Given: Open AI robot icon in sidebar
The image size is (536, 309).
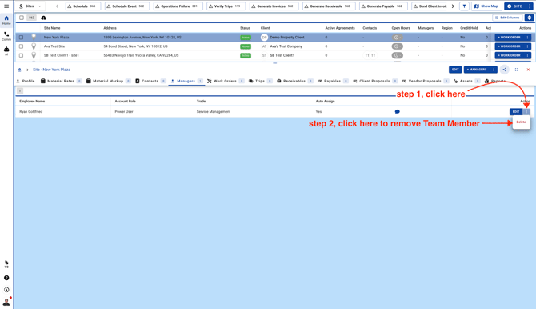Looking at the screenshot, I should pyautogui.click(x=6, y=51).
